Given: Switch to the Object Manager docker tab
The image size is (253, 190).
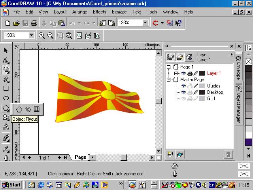Looking at the screenshot, I should (x=238, y=104).
